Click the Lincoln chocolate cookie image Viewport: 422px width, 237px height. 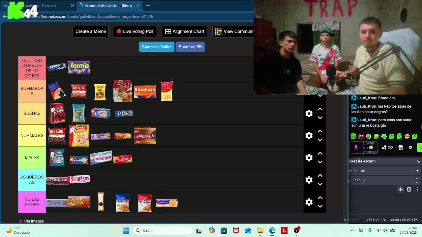coord(145,136)
